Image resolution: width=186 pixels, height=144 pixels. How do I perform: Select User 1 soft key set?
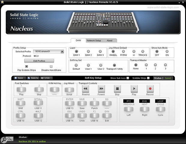point(88,65)
